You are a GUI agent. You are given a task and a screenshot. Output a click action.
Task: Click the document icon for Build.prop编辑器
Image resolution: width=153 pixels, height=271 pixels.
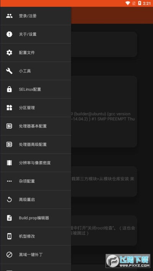[x=9, y=218]
